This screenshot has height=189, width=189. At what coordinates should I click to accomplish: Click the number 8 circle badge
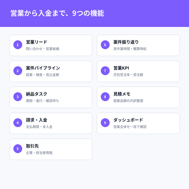[x=105, y=97]
